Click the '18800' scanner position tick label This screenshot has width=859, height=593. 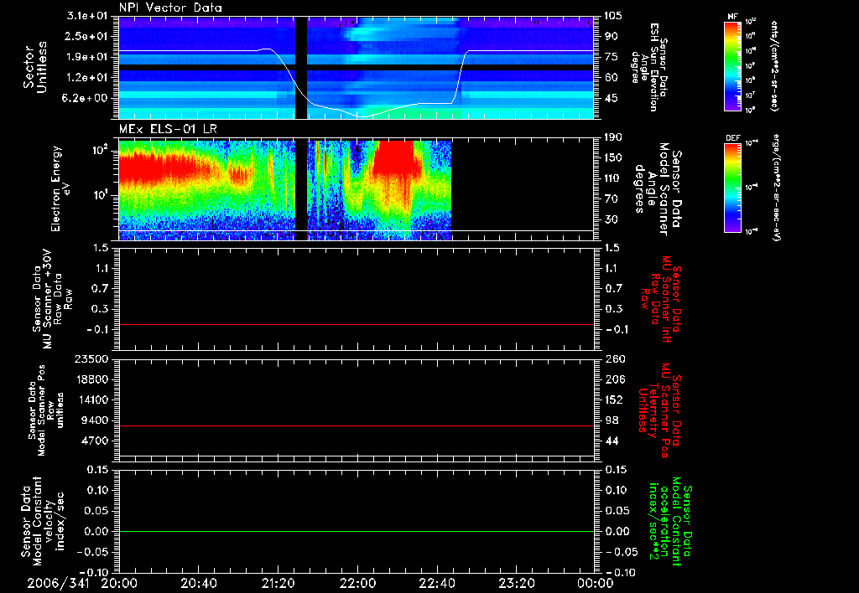(91, 379)
